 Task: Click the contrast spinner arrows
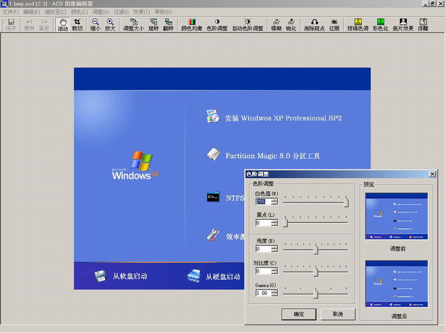[x=274, y=271]
